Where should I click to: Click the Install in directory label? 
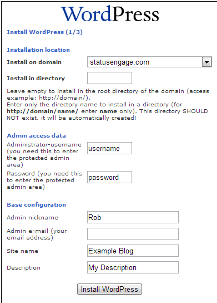36,79
